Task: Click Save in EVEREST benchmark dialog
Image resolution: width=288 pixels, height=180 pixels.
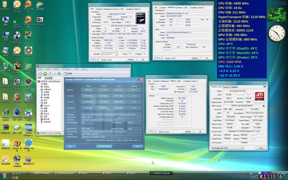Action: pyautogui.click(x=70, y=146)
